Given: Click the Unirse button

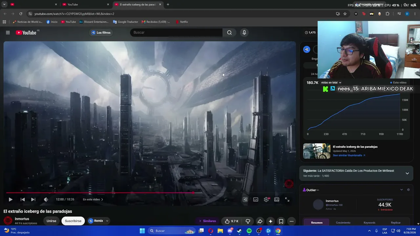Looking at the screenshot, I should 51,221.
